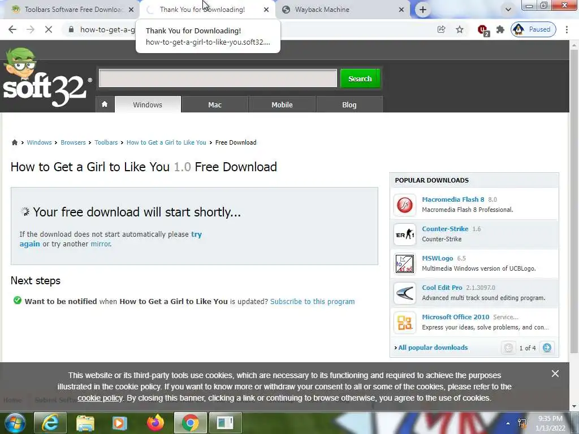Click the try again download link
The height and width of the screenshot is (434, 579).
196,235
